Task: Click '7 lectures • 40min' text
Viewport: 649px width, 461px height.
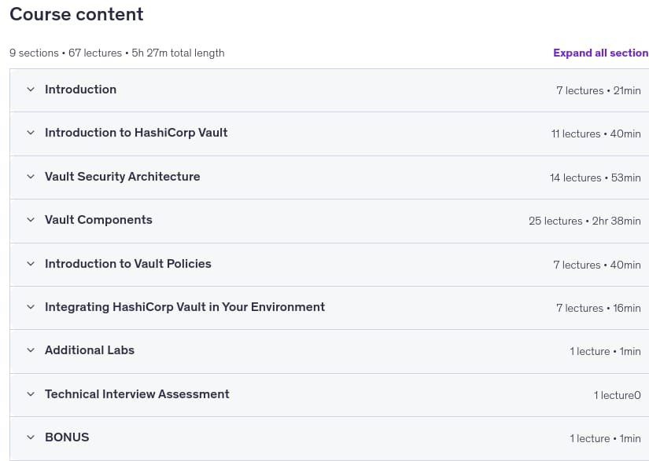Action: [x=597, y=265]
